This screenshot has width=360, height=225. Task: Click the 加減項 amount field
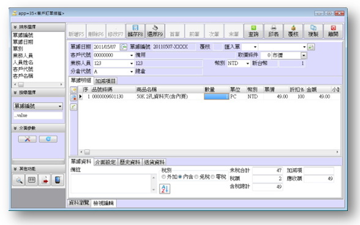319,171
